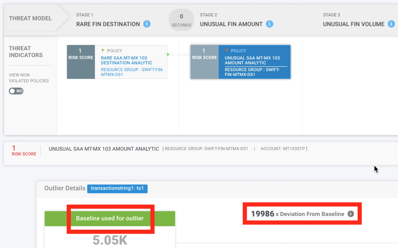The width and height of the screenshot is (398, 248).
Task: Click orange flag icon on Unusual SAA policy
Action: point(227,51)
